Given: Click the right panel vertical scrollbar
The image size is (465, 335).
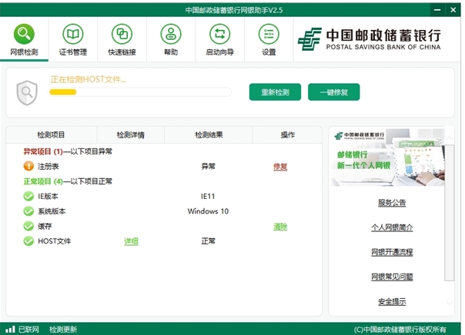Looking at the screenshot, I should tap(450, 213).
